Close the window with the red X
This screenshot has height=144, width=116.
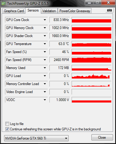click(108, 3)
